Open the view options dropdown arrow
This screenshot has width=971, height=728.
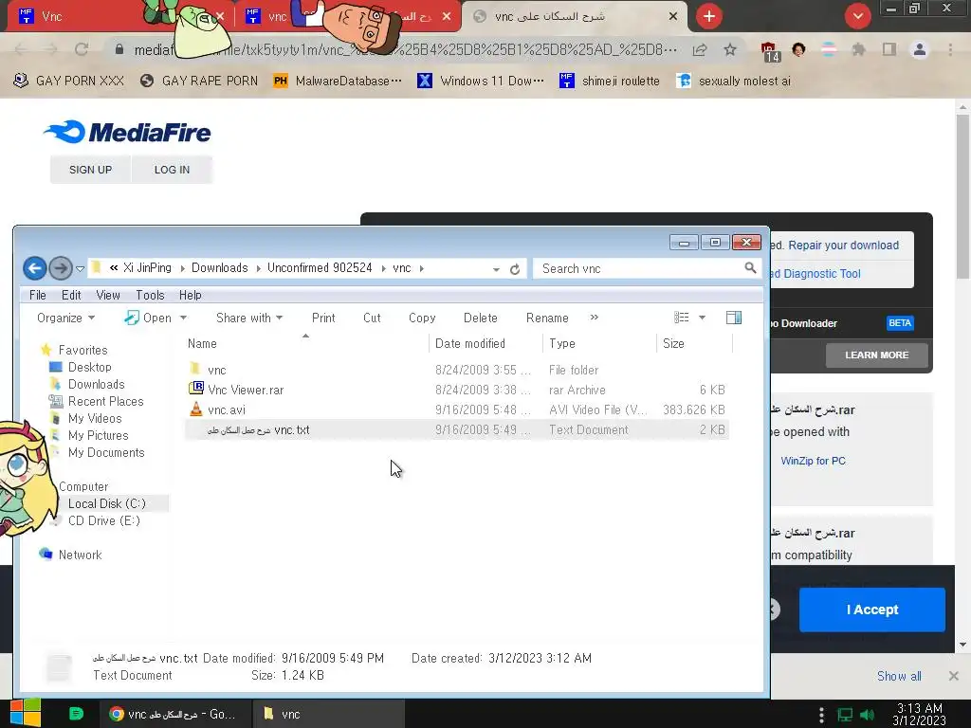(x=703, y=318)
